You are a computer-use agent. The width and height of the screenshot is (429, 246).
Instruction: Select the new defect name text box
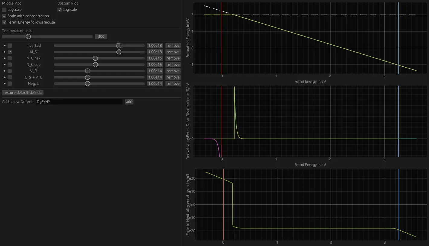coord(79,102)
